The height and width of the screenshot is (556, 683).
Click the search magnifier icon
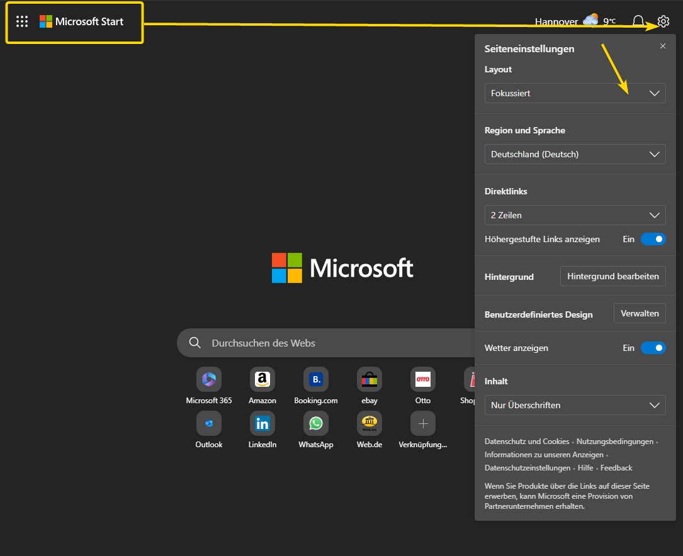(x=195, y=343)
